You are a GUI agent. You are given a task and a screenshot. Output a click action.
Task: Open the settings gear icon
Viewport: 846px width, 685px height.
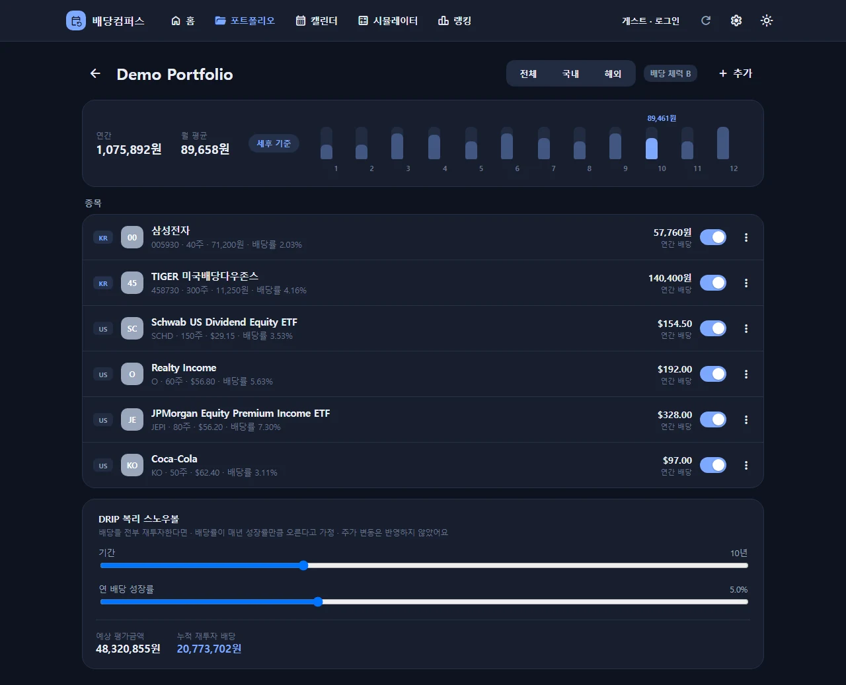click(x=736, y=20)
